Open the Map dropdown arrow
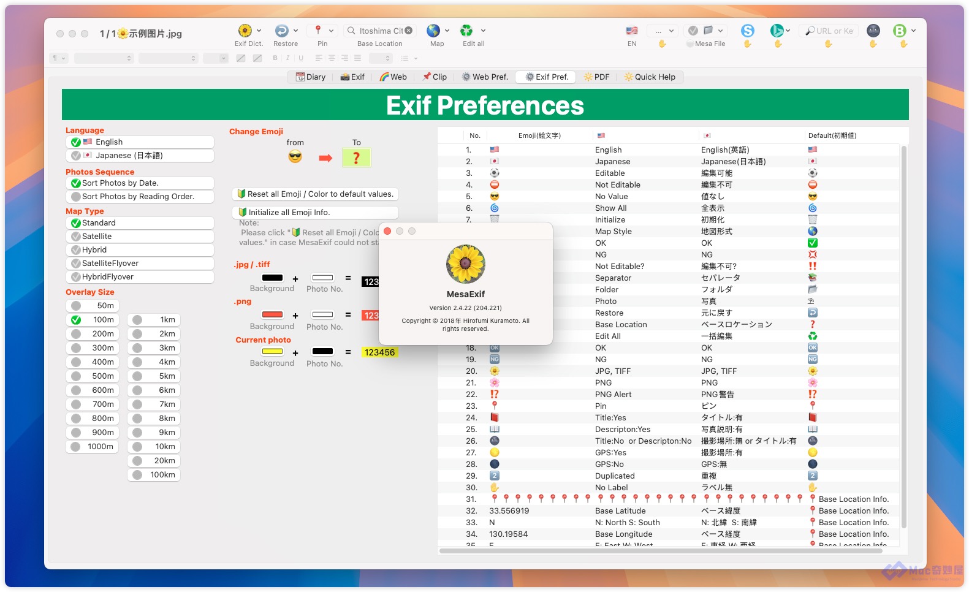The height and width of the screenshot is (592, 969). 447,31
